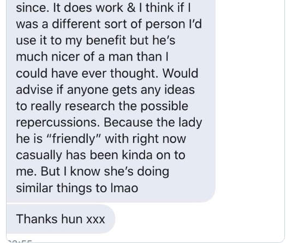Click the word "repercussions" in the message
Screen dimensions: 286x243
58,122
